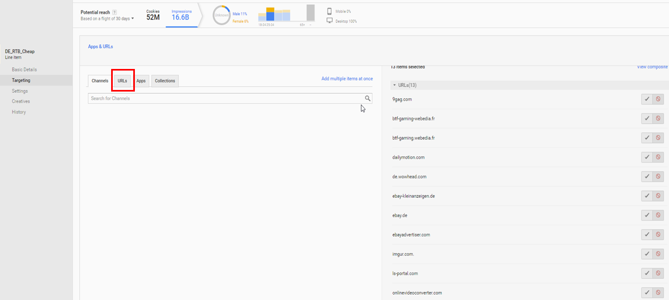The image size is (669, 300).
Task: Click the search magnifier icon
Action: pyautogui.click(x=367, y=99)
